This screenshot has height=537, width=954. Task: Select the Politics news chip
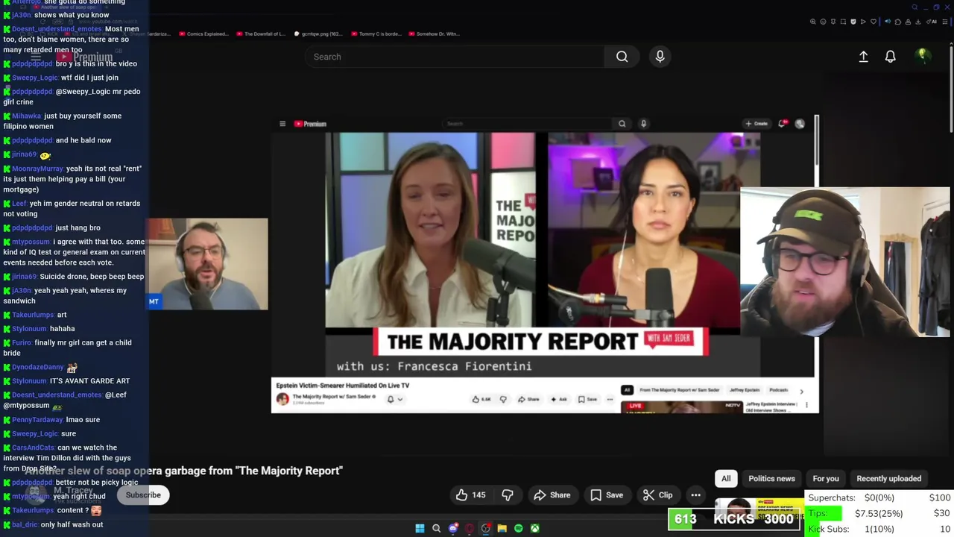click(771, 479)
